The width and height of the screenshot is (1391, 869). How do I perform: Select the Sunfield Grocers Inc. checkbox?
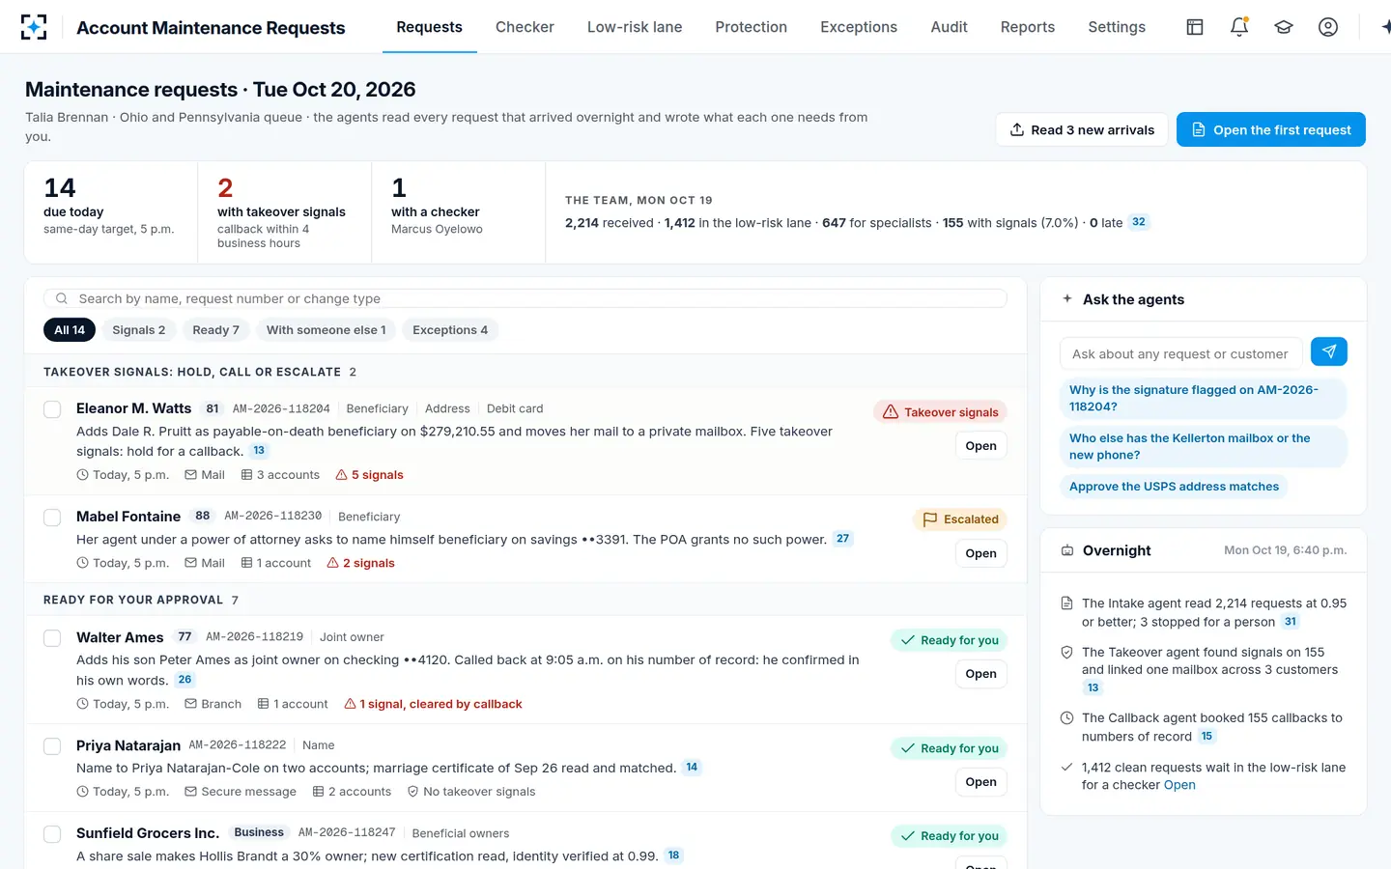(x=52, y=834)
